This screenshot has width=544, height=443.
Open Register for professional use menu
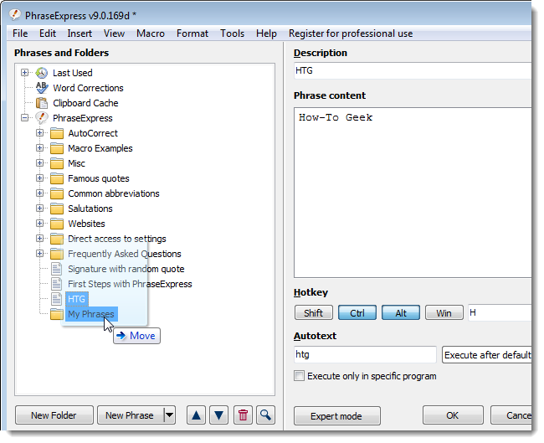tap(351, 33)
